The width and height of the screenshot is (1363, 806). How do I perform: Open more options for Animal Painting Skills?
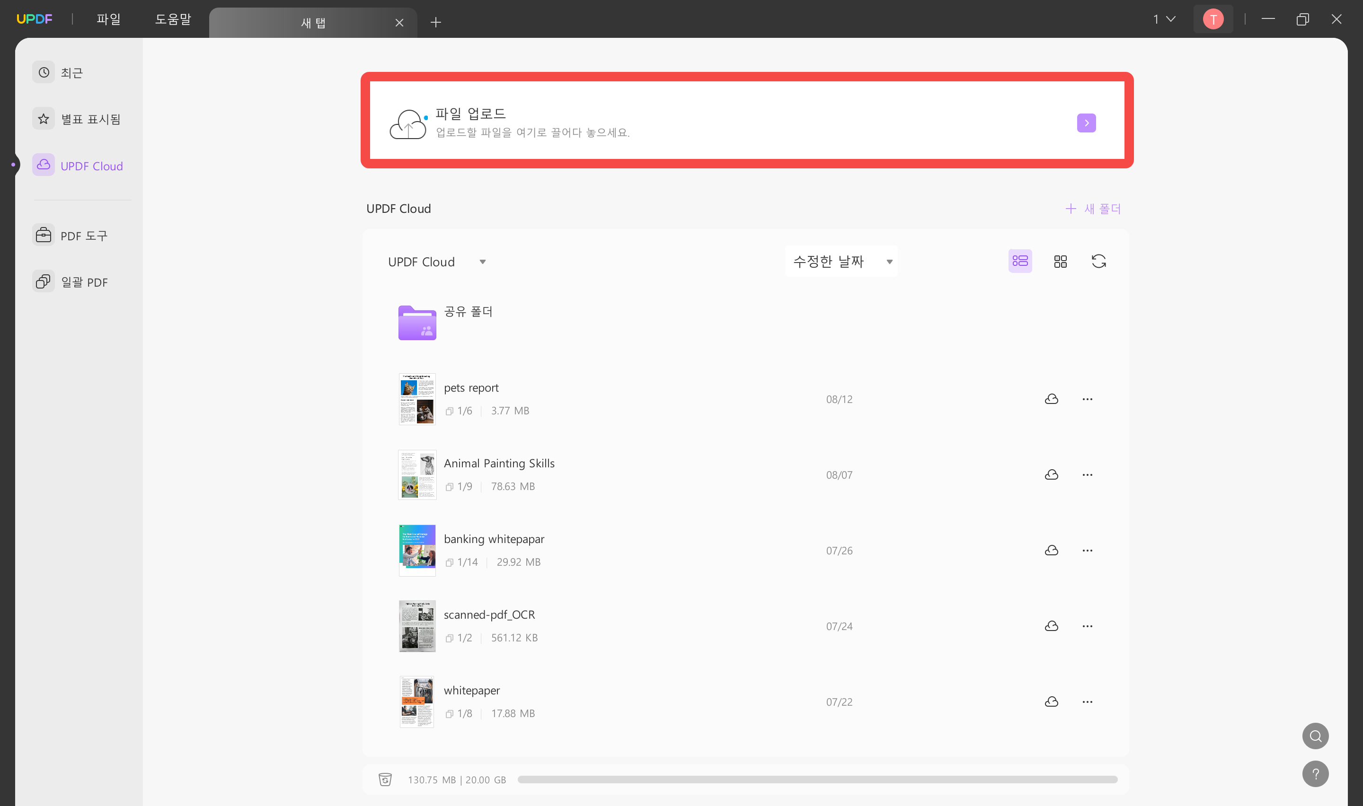click(1087, 475)
